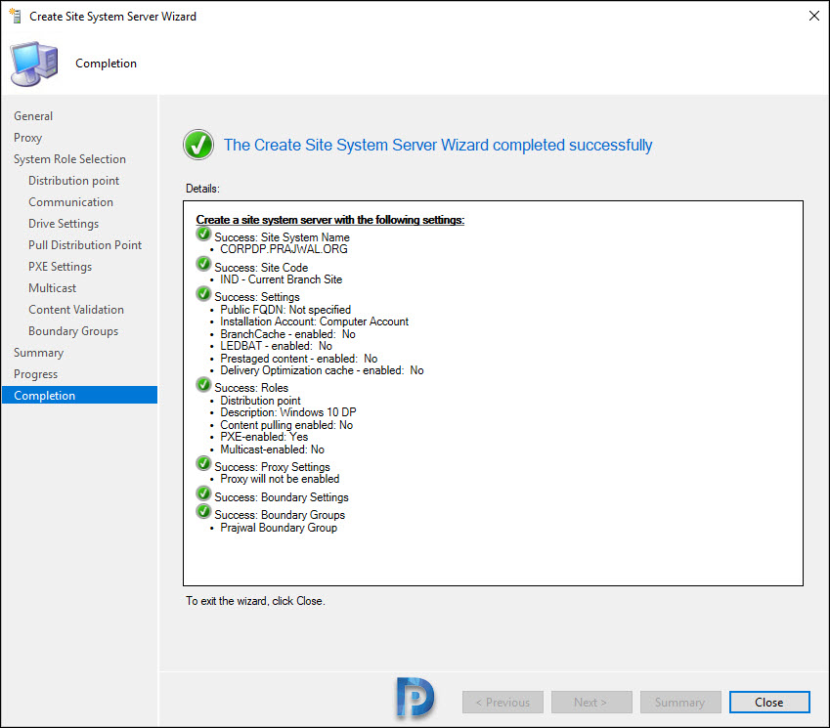Click the Completion page header title

[x=106, y=64]
